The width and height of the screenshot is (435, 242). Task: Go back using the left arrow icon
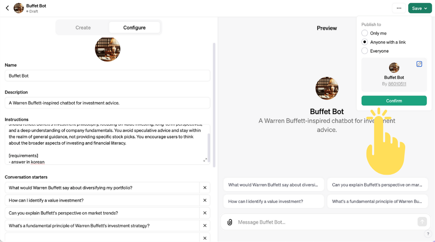pyautogui.click(x=8, y=8)
